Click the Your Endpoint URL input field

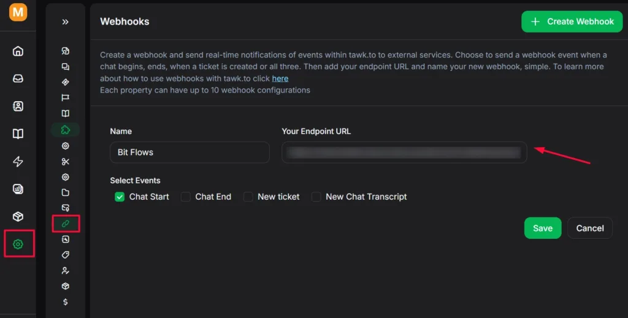click(x=404, y=153)
